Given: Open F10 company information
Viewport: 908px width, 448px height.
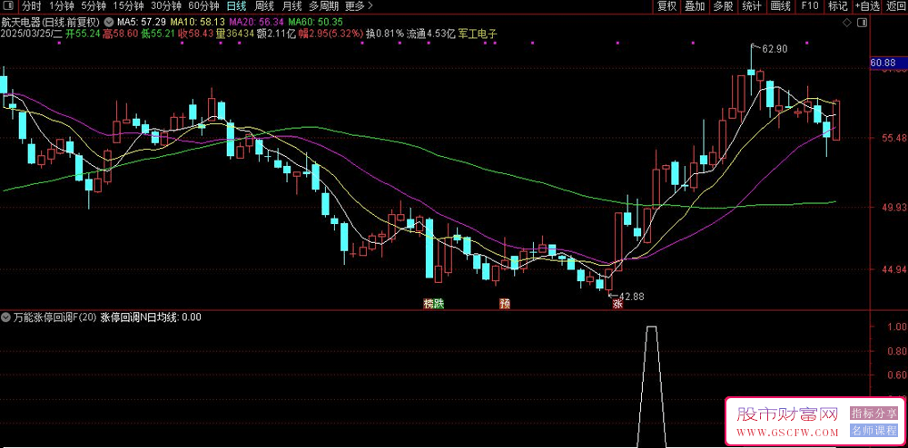Looking at the screenshot, I should pos(810,6).
